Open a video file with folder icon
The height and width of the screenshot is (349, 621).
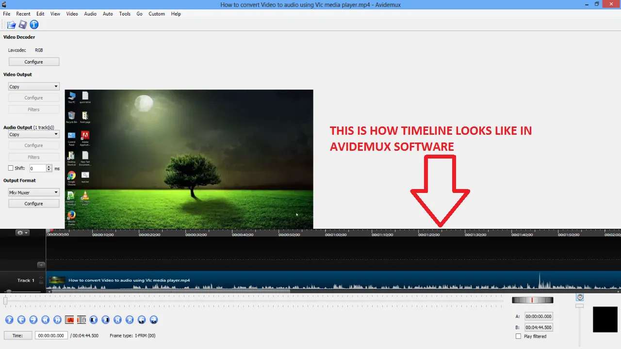(x=11, y=25)
